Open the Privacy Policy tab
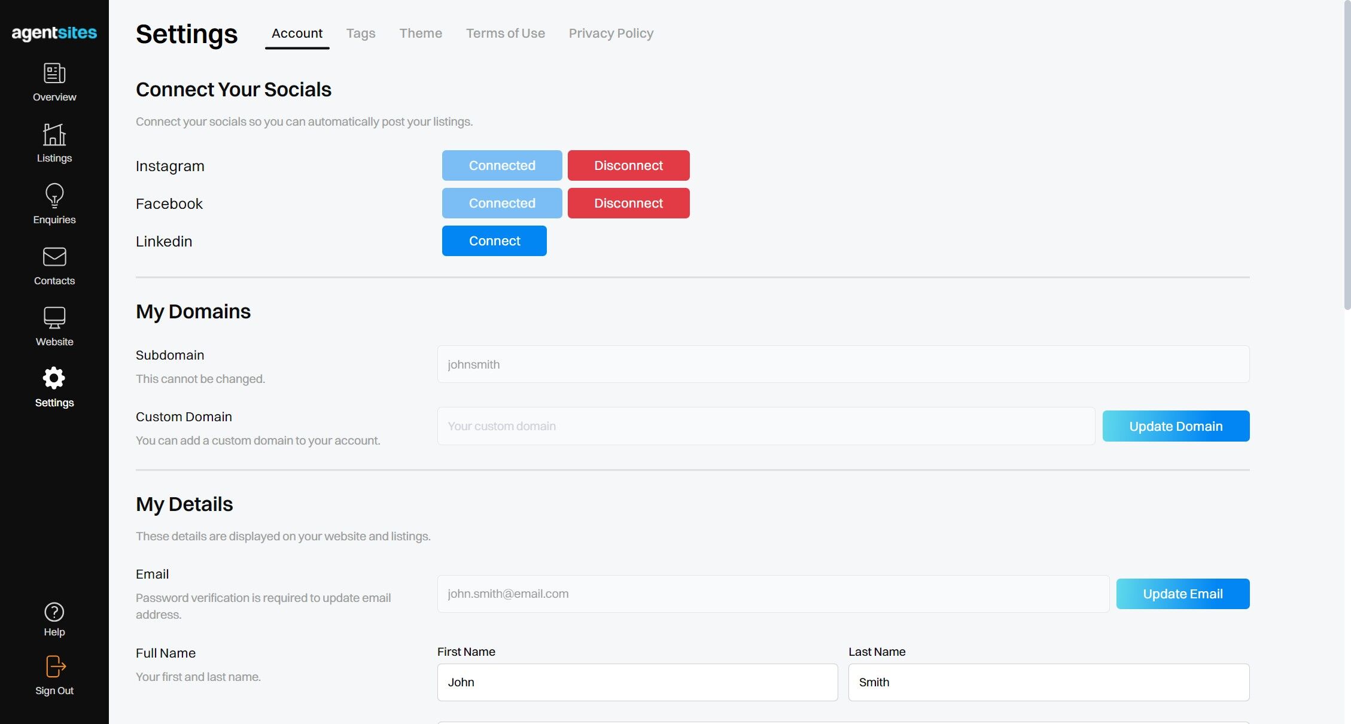This screenshot has height=724, width=1351. (x=611, y=34)
